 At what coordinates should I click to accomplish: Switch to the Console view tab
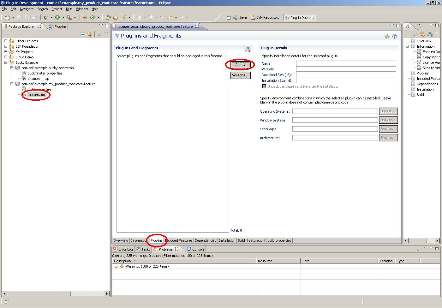[195, 249]
